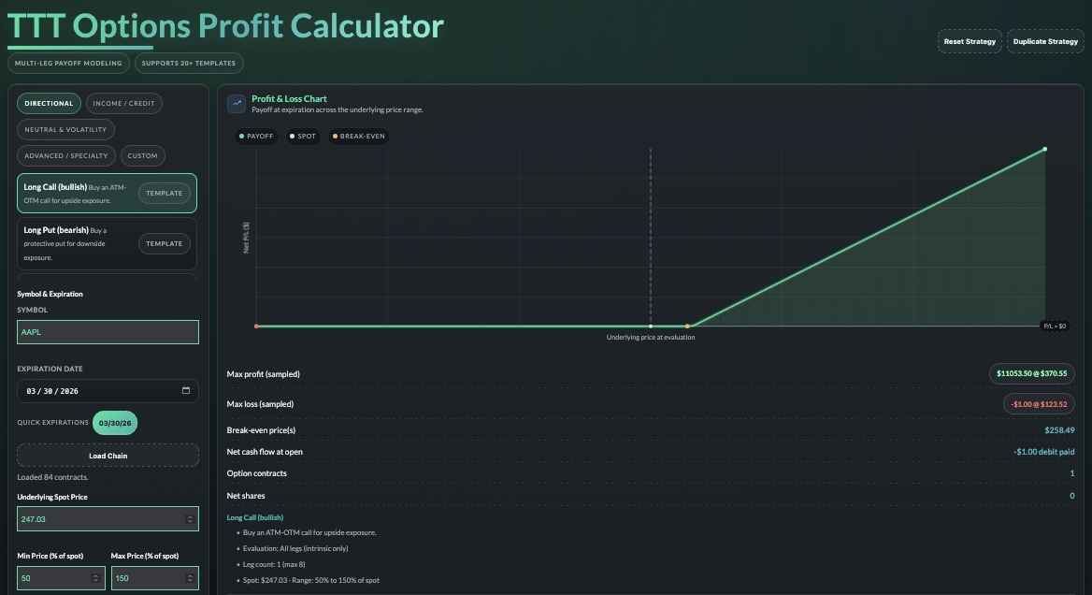Click the max loss value -$1.00 @ $123.52
This screenshot has width=1092, height=595.
pyautogui.click(x=1039, y=404)
